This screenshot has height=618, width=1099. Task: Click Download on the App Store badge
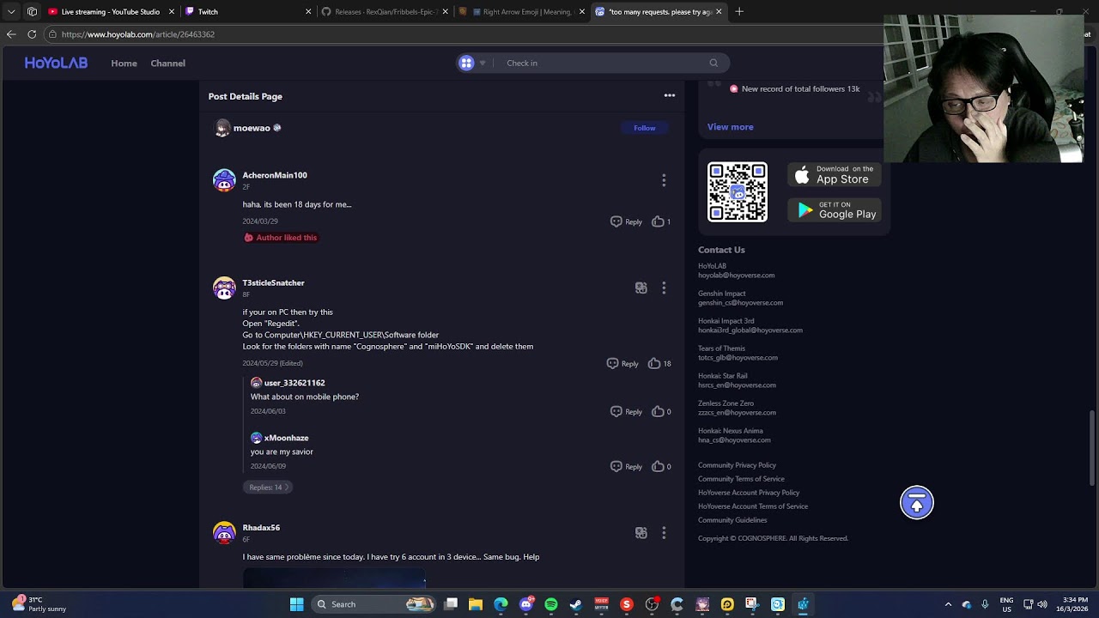(835, 174)
